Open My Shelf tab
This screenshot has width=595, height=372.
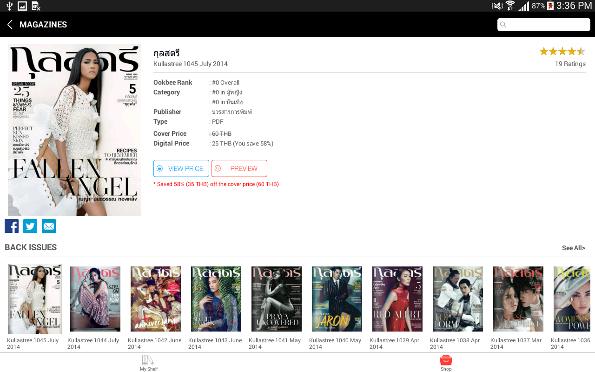click(149, 363)
